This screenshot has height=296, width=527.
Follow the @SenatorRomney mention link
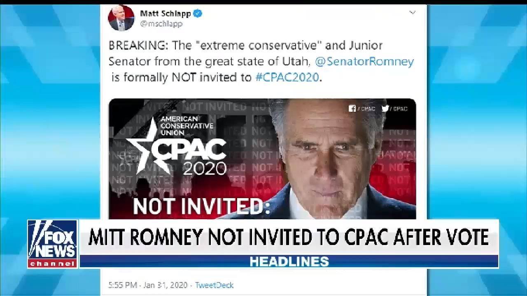[364, 61]
